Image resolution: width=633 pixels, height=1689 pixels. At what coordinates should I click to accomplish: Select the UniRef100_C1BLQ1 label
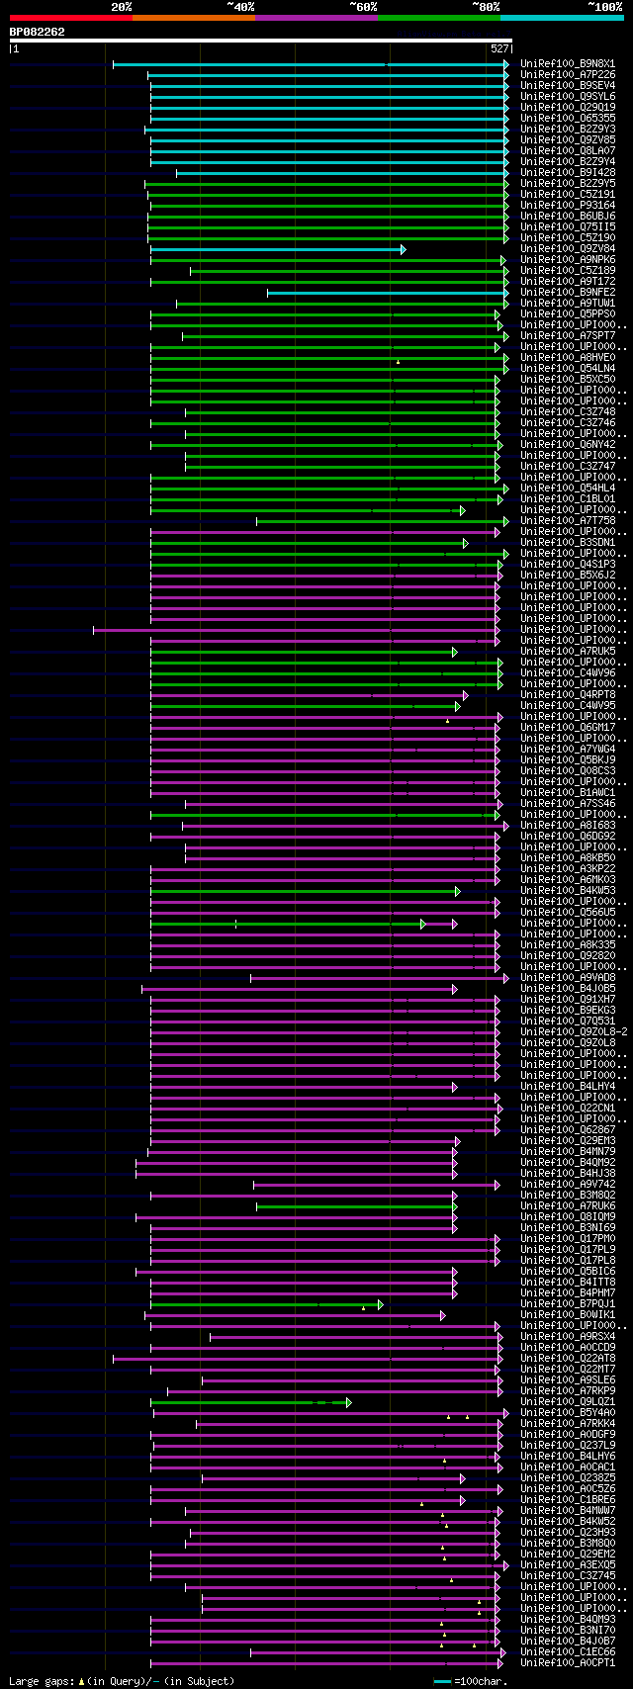568,499
